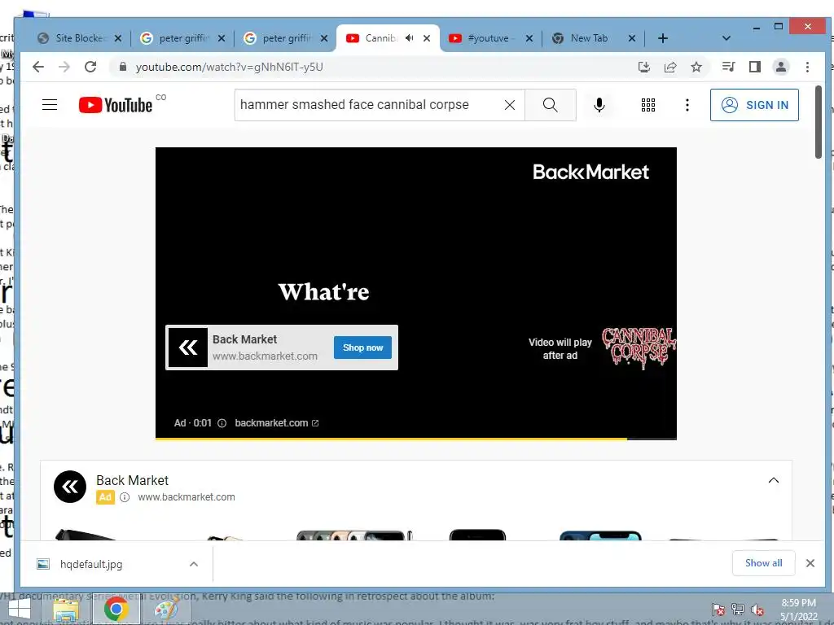Open the hqdefault.jpg downloaded file
The image size is (834, 625).
tap(91, 565)
